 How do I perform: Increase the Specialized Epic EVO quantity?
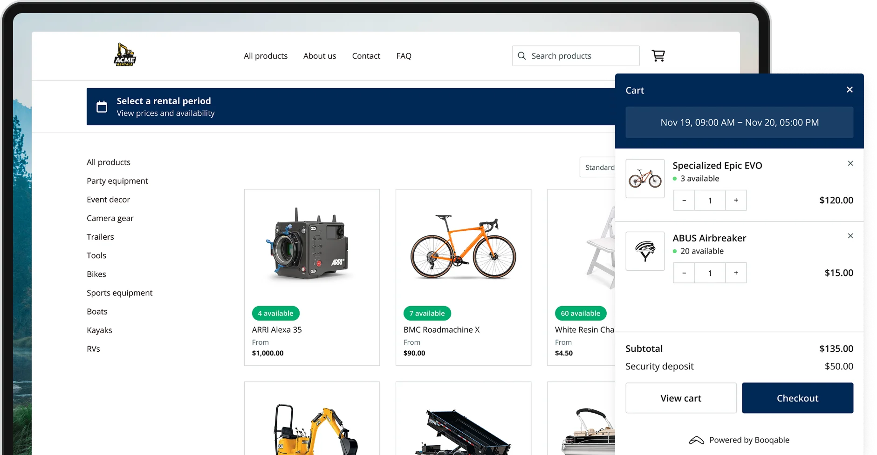(x=736, y=200)
